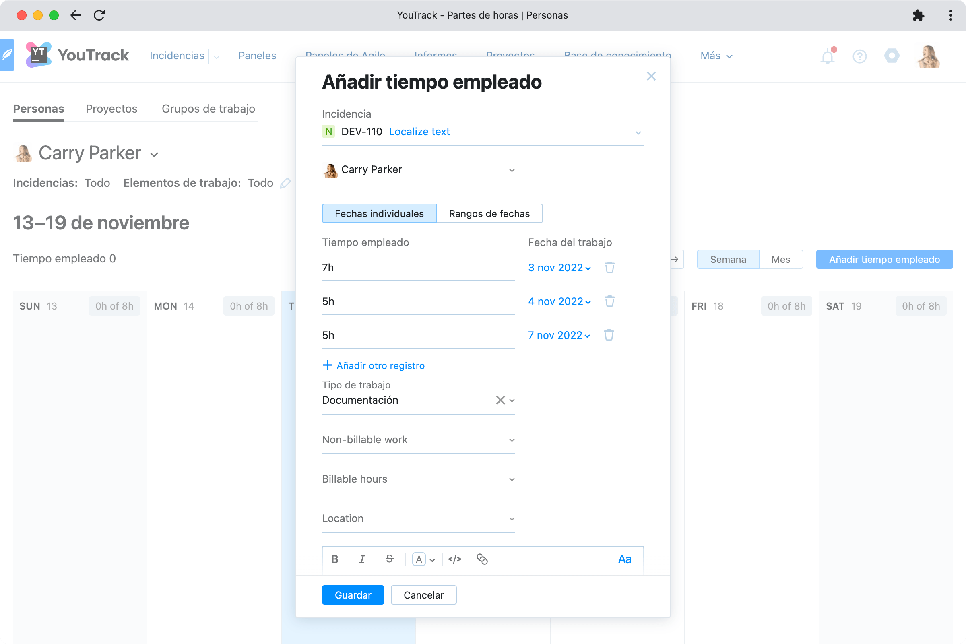Switch to Rangos de fechas mode
This screenshot has height=644, width=966.
tap(489, 213)
